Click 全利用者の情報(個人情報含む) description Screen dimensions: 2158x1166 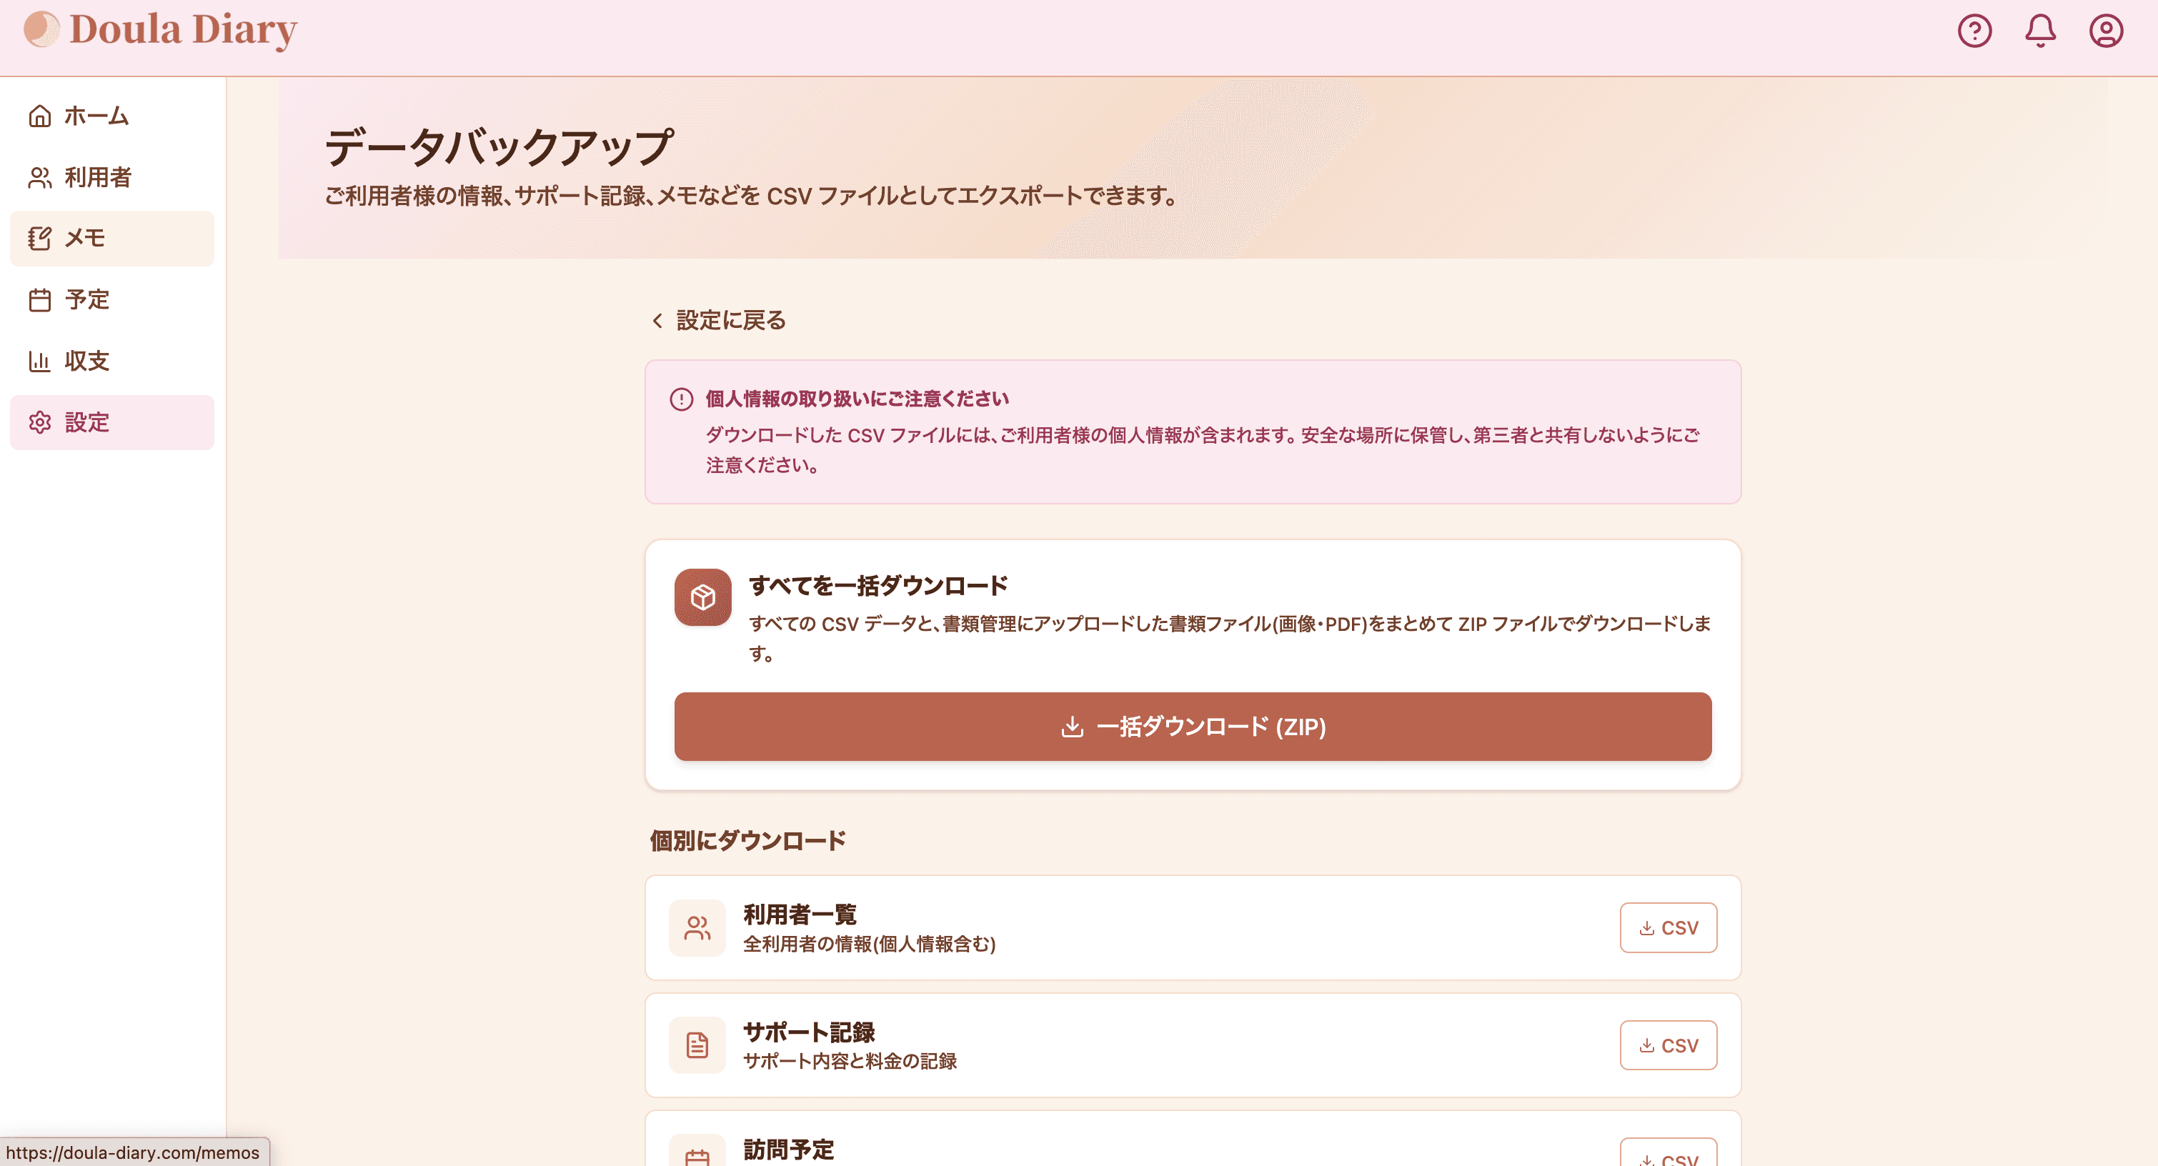tap(870, 944)
